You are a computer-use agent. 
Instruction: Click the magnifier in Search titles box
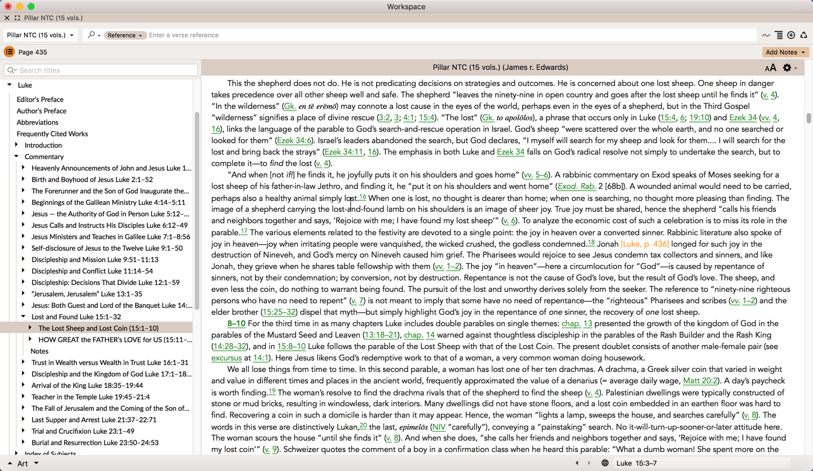pyautogui.click(x=11, y=70)
